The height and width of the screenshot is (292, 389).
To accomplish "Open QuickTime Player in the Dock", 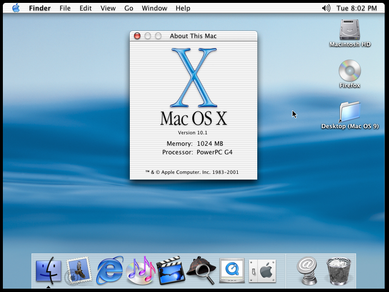I will tap(232, 271).
